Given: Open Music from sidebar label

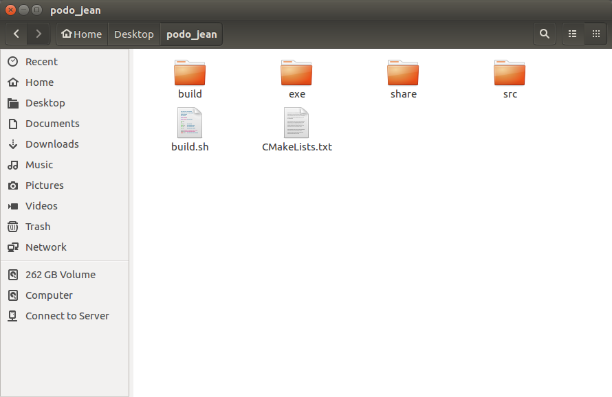Looking at the screenshot, I should coord(39,165).
